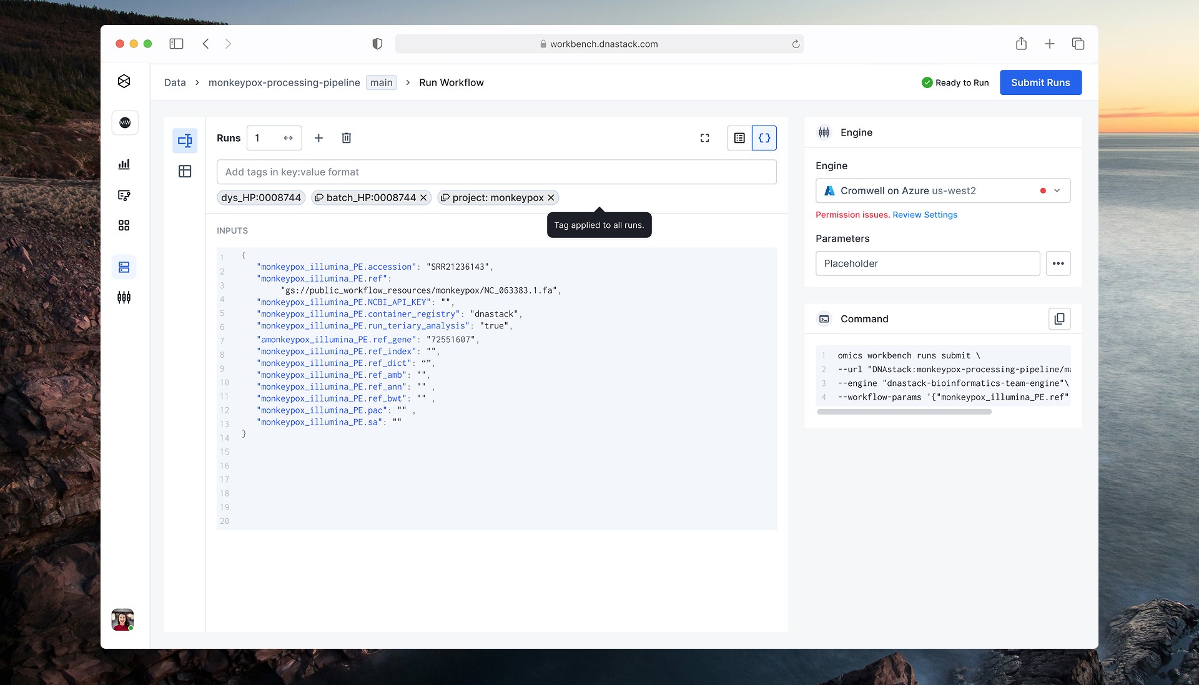Select the highlighted server-stack icon in the sidebar
Viewport: 1199px width, 685px height.
click(124, 267)
